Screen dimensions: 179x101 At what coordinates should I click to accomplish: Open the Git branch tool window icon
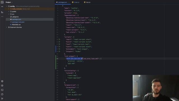pyautogui.click(x=2, y=98)
